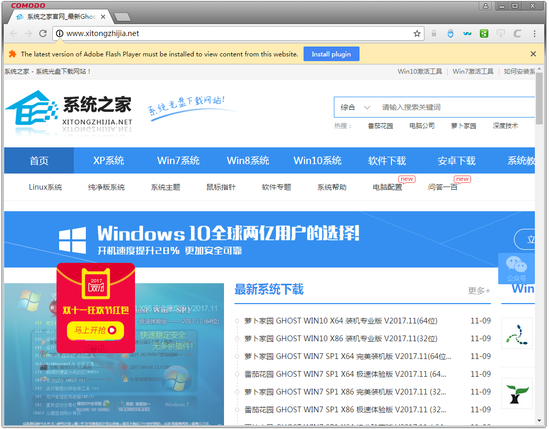This screenshot has width=549, height=429.
Task: Open the 综合 search category dropdown
Action: point(355,107)
